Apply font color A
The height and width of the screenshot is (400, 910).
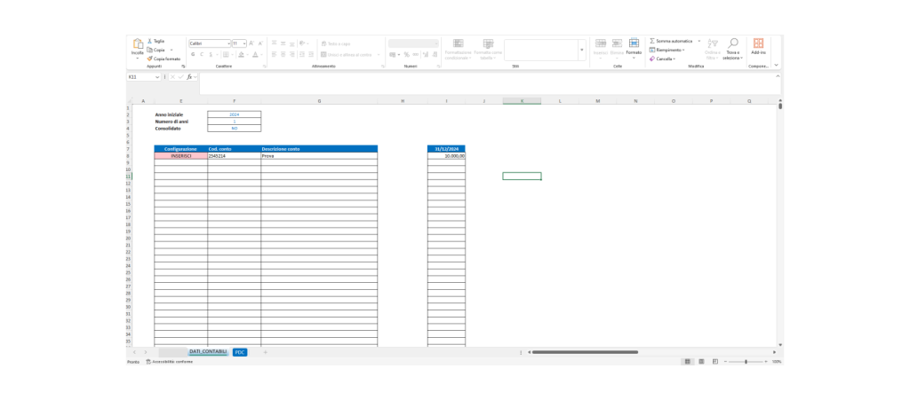[x=254, y=54]
